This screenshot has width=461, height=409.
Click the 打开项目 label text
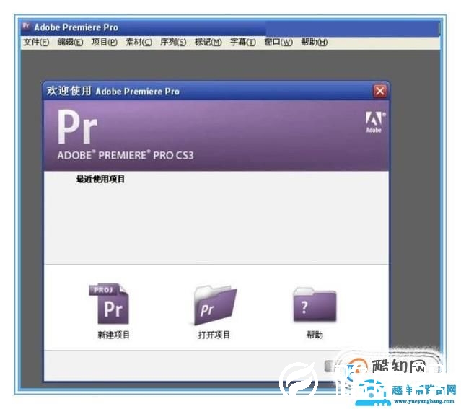(x=214, y=335)
